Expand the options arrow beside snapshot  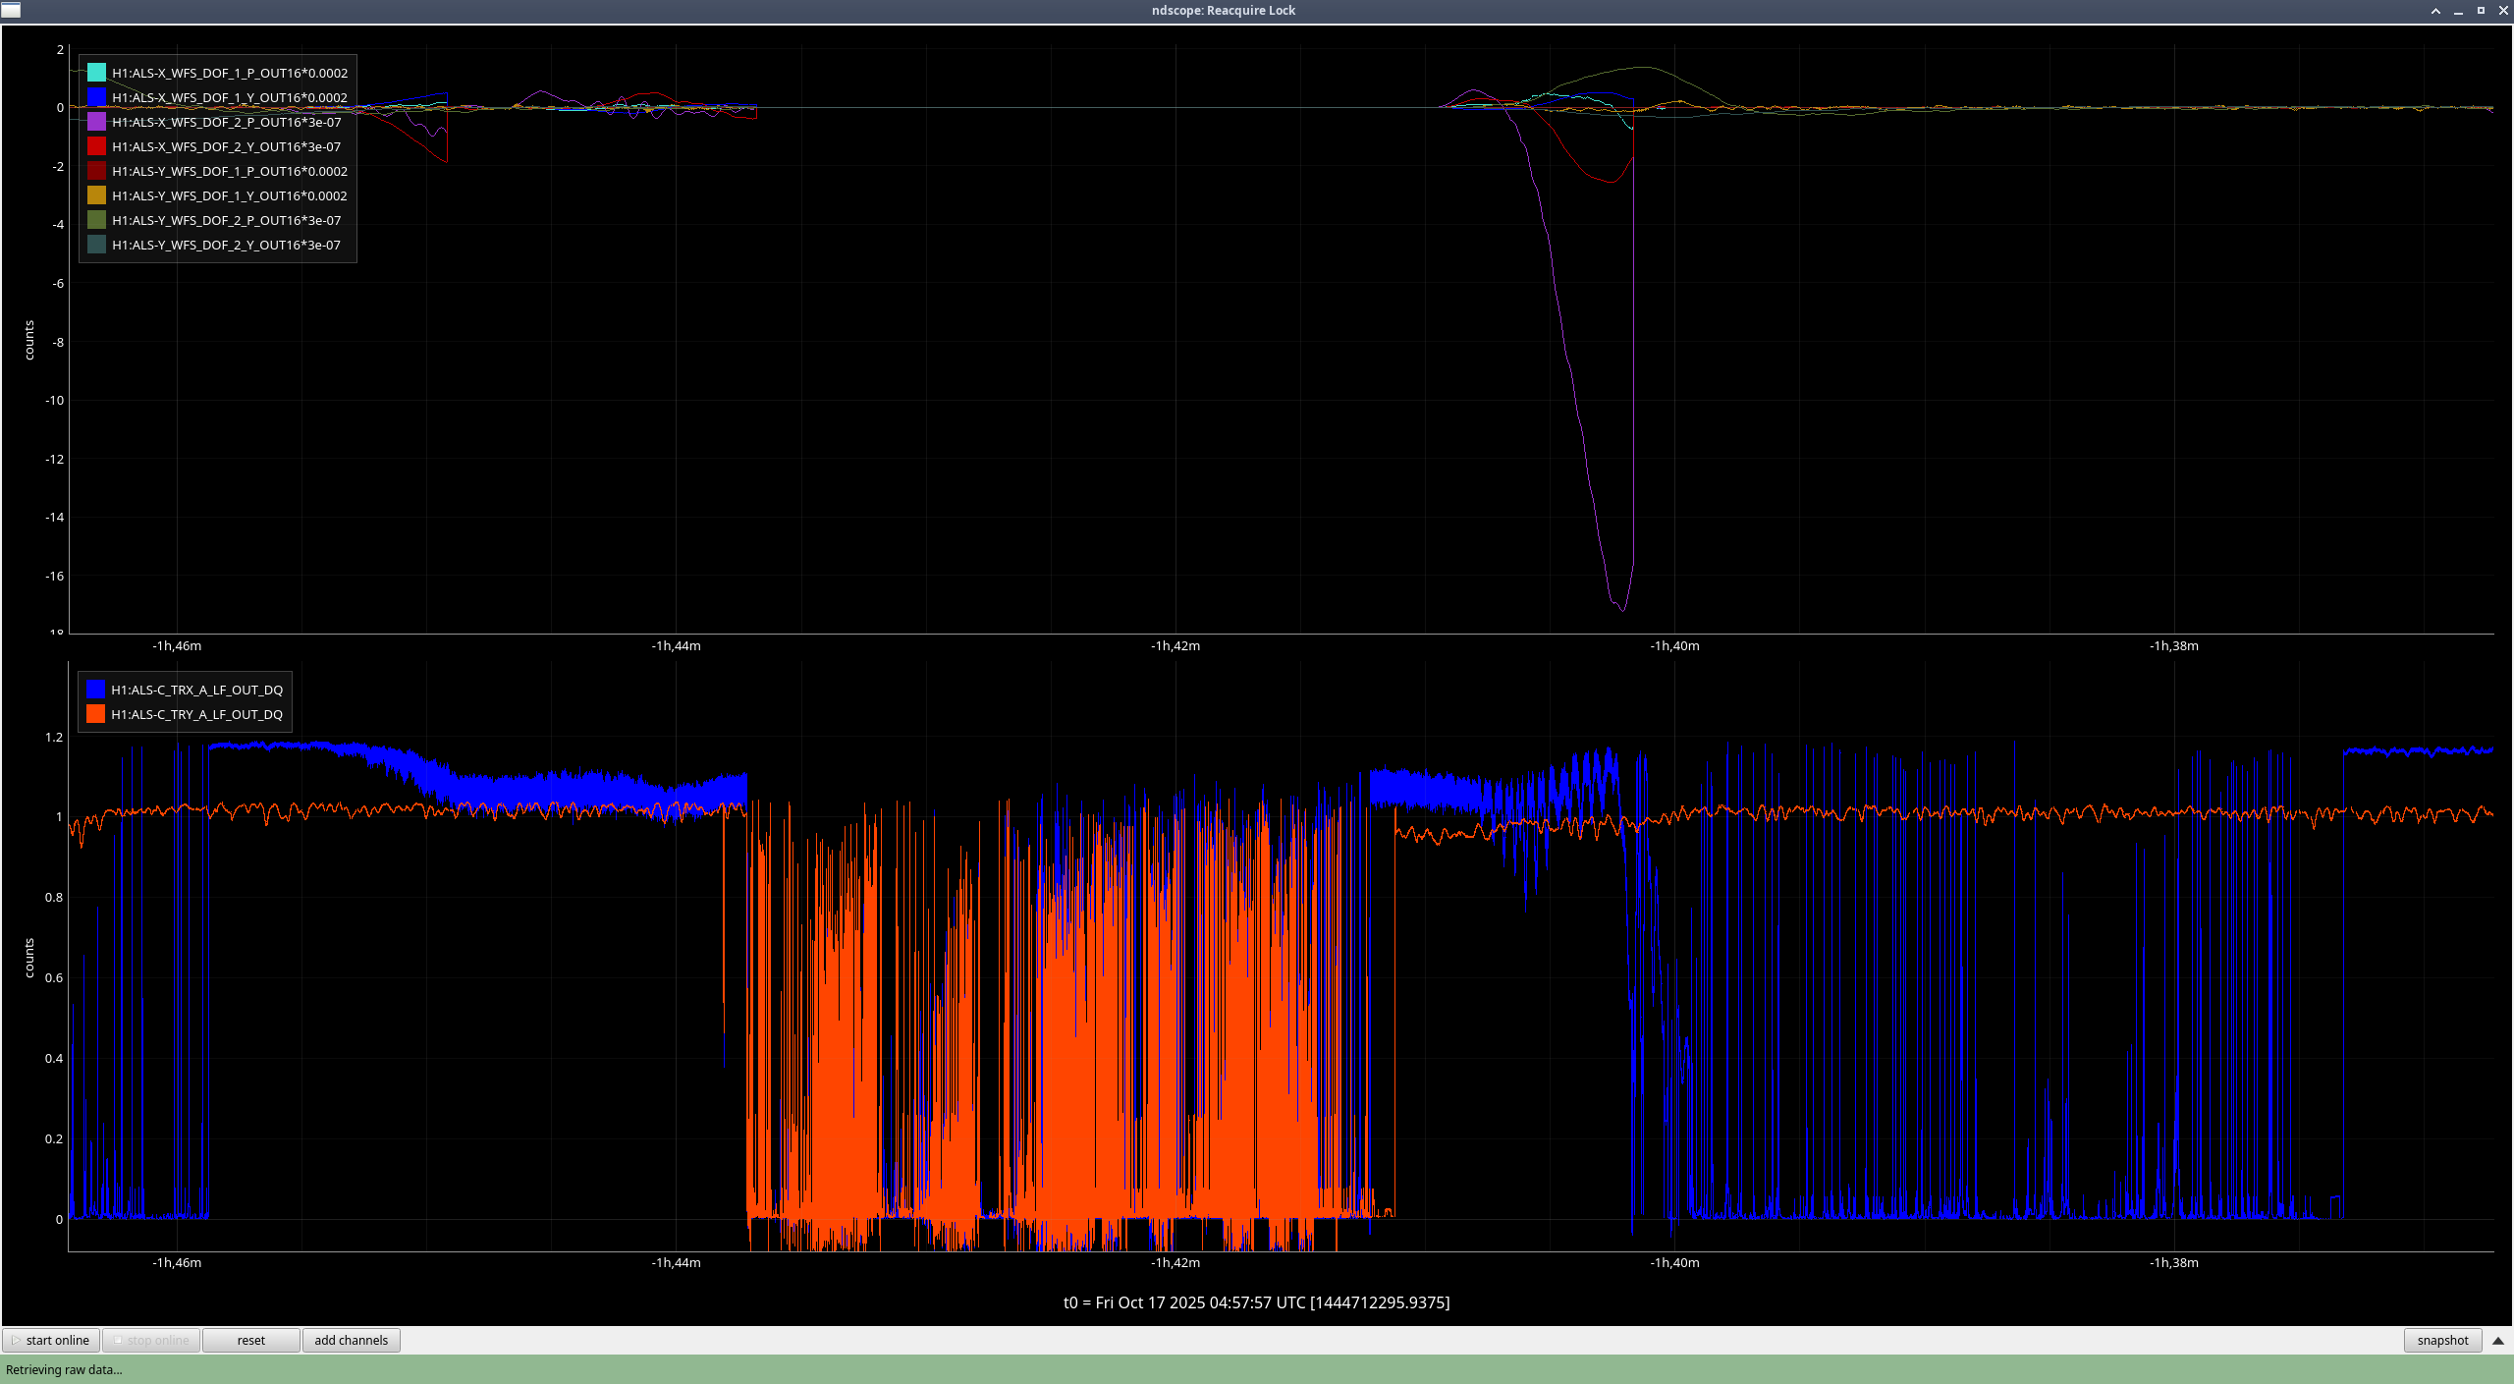click(x=2498, y=1340)
